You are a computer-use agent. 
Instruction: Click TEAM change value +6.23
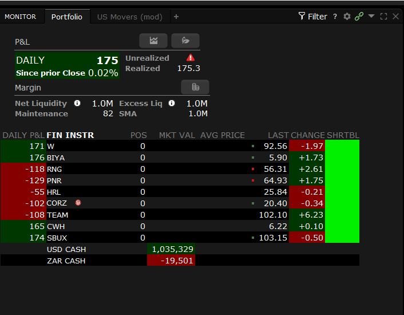tap(307, 215)
